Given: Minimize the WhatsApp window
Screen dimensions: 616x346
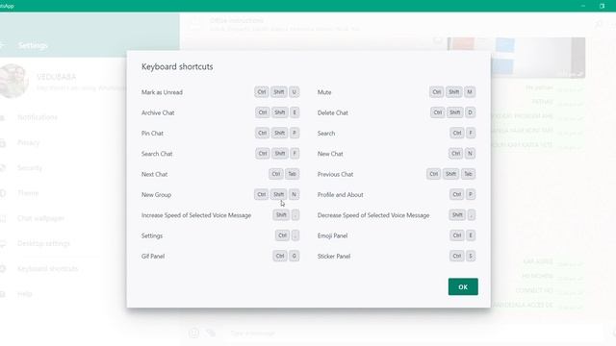Looking at the screenshot, I should click(583, 6).
